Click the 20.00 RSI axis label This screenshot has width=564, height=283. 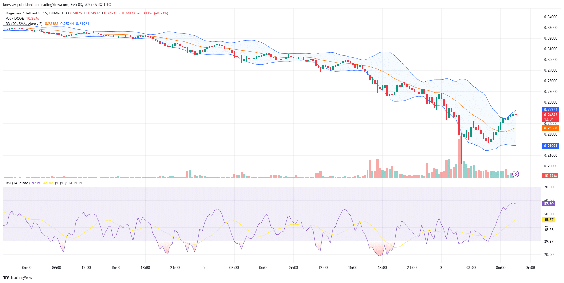click(x=549, y=255)
